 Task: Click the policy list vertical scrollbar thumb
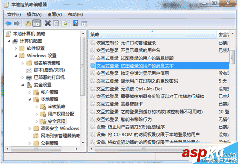click(x=232, y=57)
